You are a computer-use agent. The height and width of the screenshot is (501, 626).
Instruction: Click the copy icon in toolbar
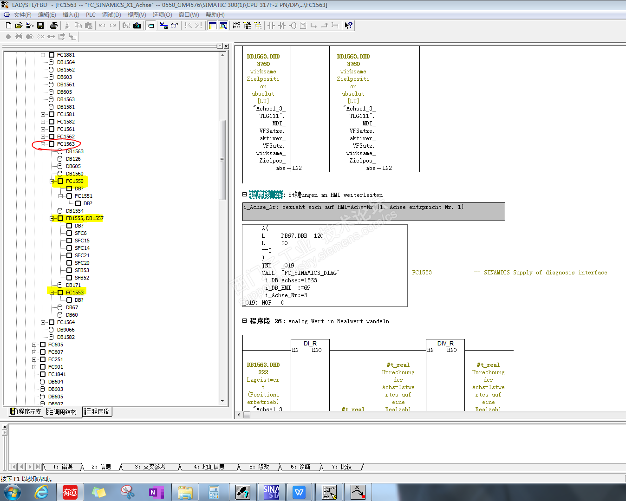tap(78, 26)
